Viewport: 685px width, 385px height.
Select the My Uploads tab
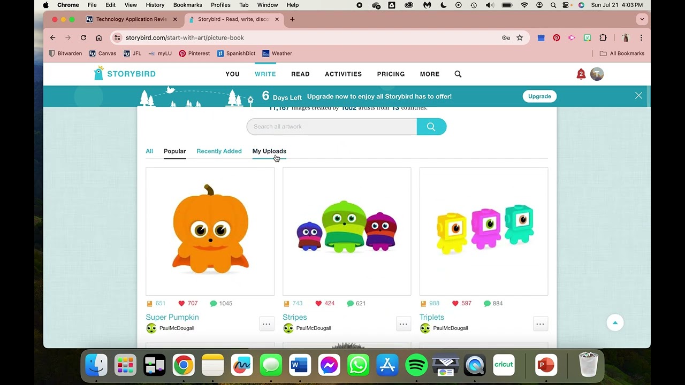[x=269, y=151]
